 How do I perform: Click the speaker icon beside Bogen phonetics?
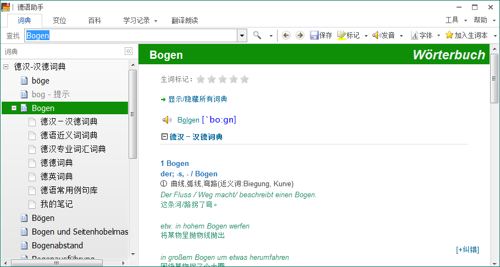pyautogui.click(x=167, y=120)
